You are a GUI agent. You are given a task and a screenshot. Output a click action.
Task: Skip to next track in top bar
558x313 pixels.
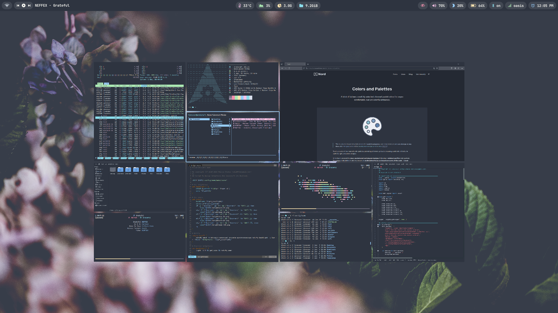click(29, 6)
